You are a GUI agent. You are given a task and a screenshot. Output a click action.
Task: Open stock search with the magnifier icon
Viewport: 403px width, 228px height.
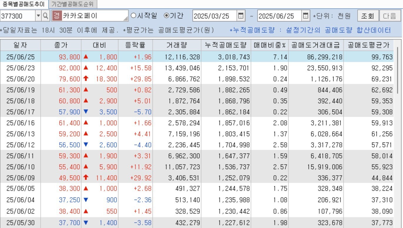tap(46, 16)
